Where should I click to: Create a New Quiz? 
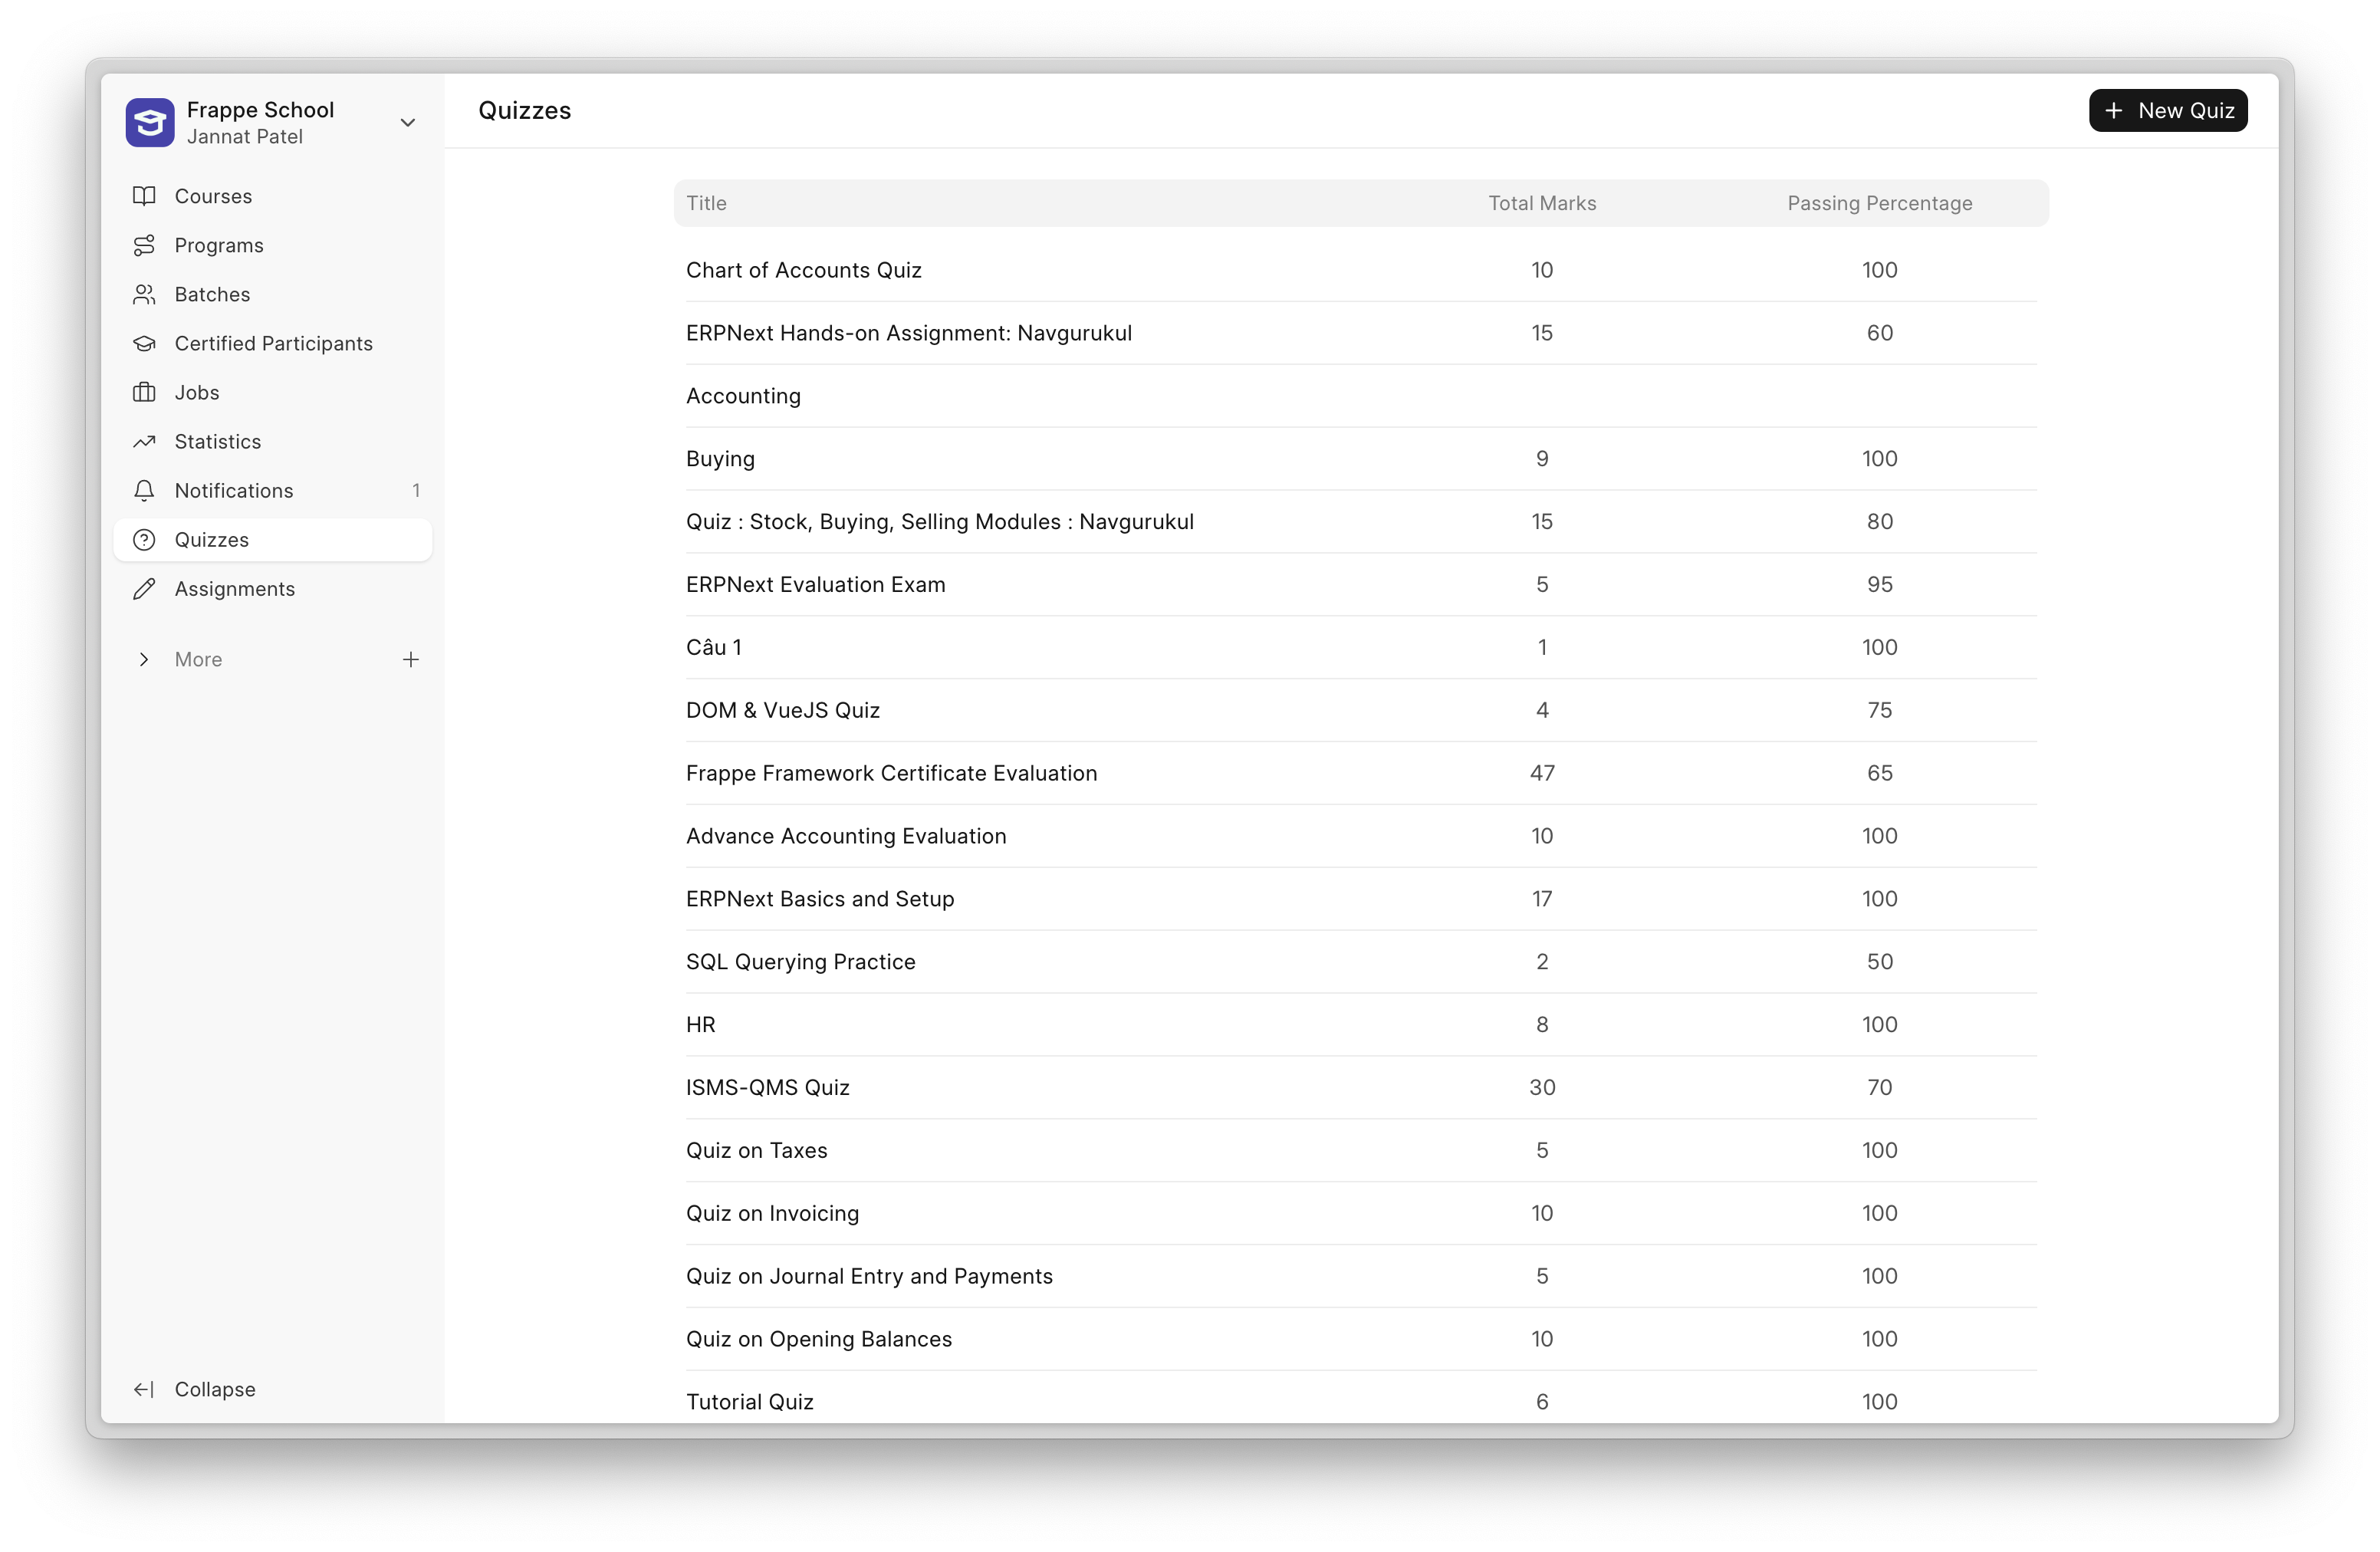2167,110
